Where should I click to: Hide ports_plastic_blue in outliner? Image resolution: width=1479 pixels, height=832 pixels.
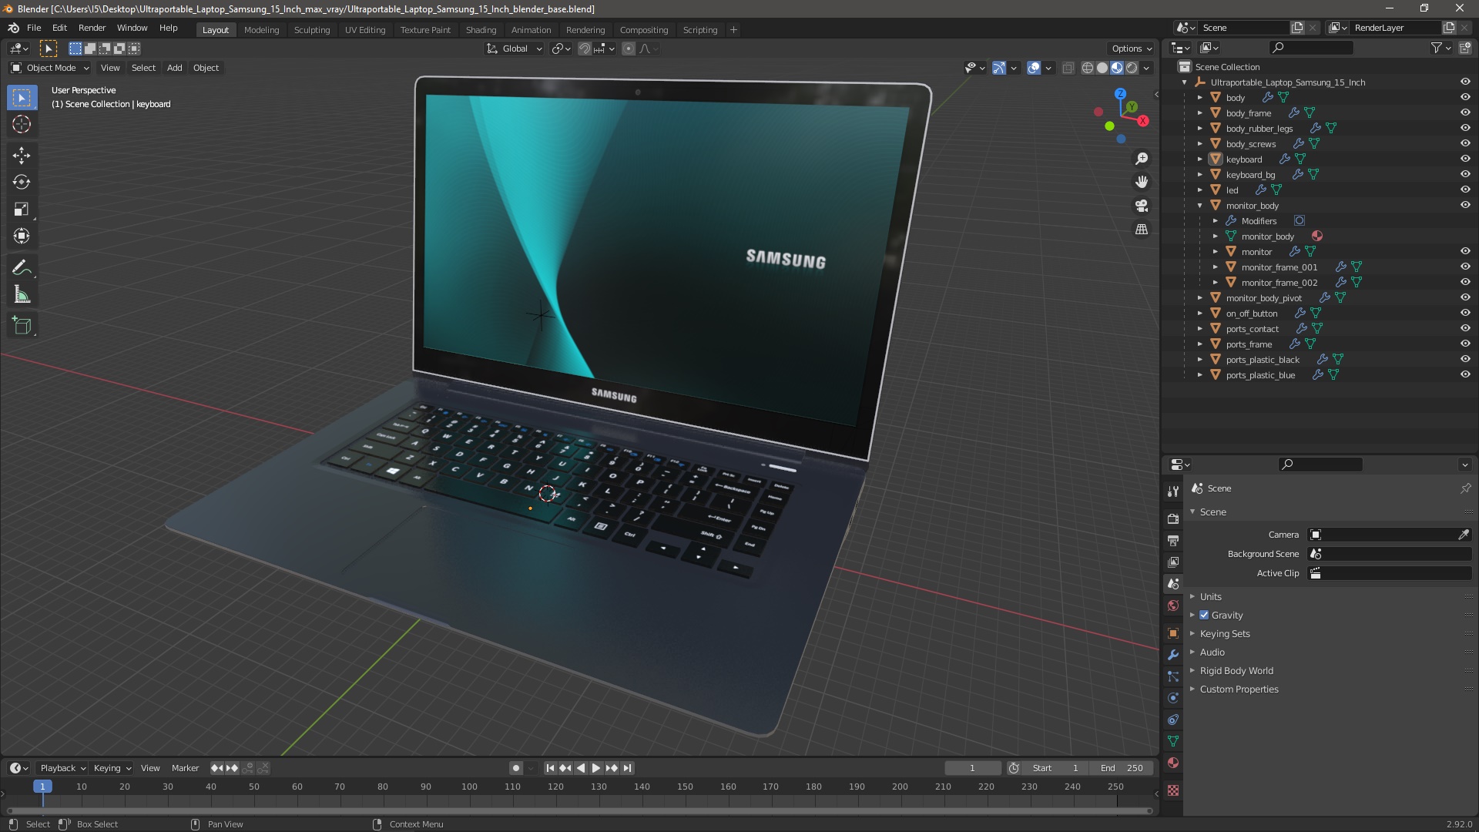[x=1465, y=374]
